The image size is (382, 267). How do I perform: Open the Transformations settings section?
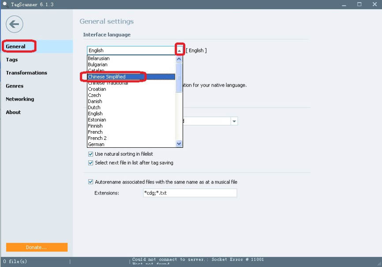coord(26,73)
